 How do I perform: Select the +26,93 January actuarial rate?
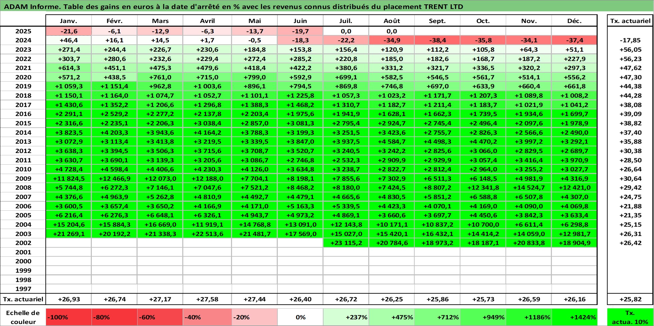pyautogui.click(x=68, y=299)
